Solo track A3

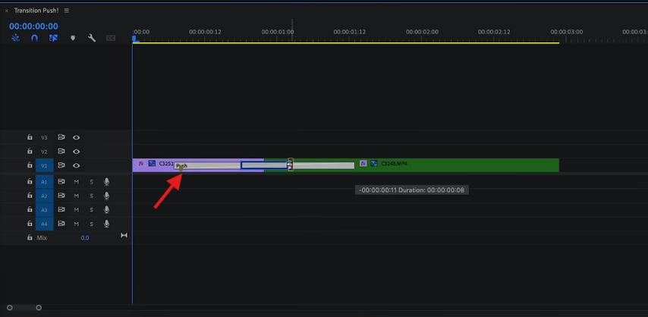click(x=91, y=210)
